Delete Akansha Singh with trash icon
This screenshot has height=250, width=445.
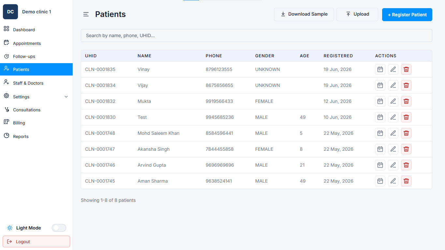click(406, 149)
